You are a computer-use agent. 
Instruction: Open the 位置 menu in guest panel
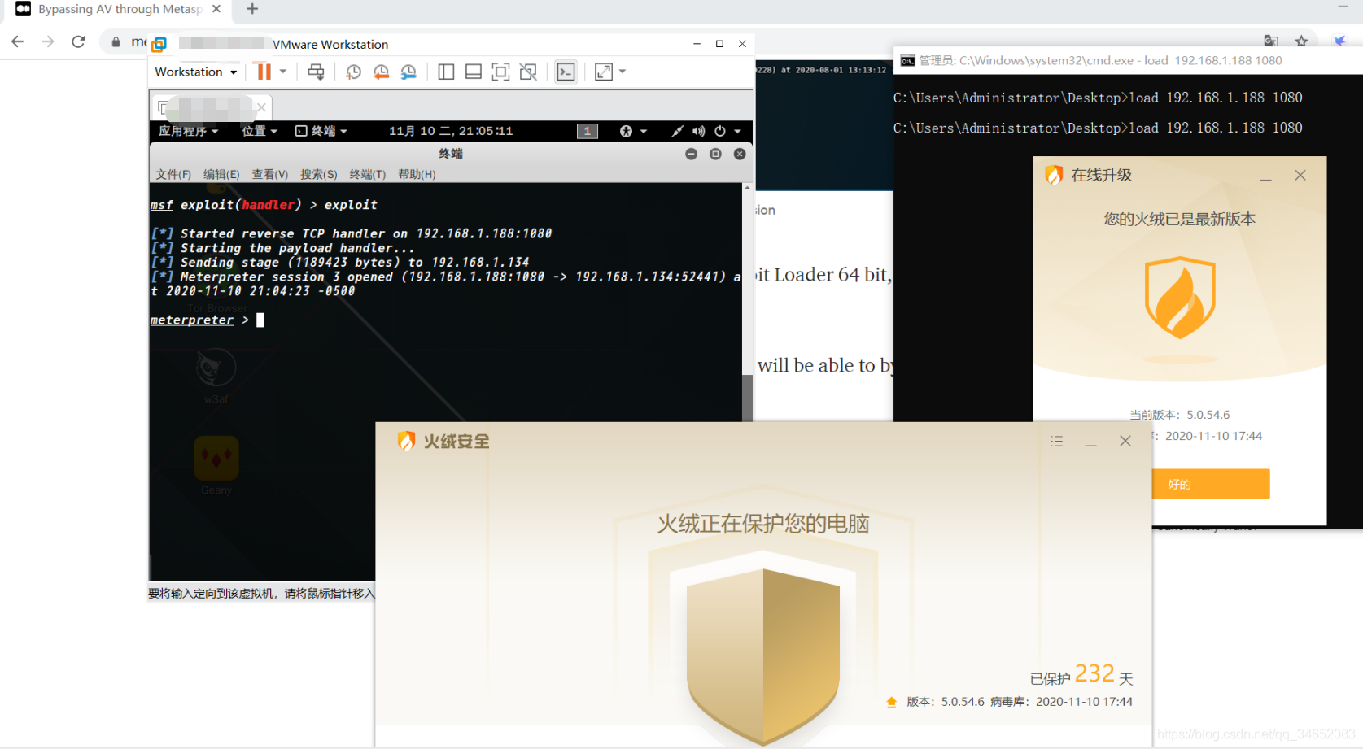pyautogui.click(x=260, y=131)
